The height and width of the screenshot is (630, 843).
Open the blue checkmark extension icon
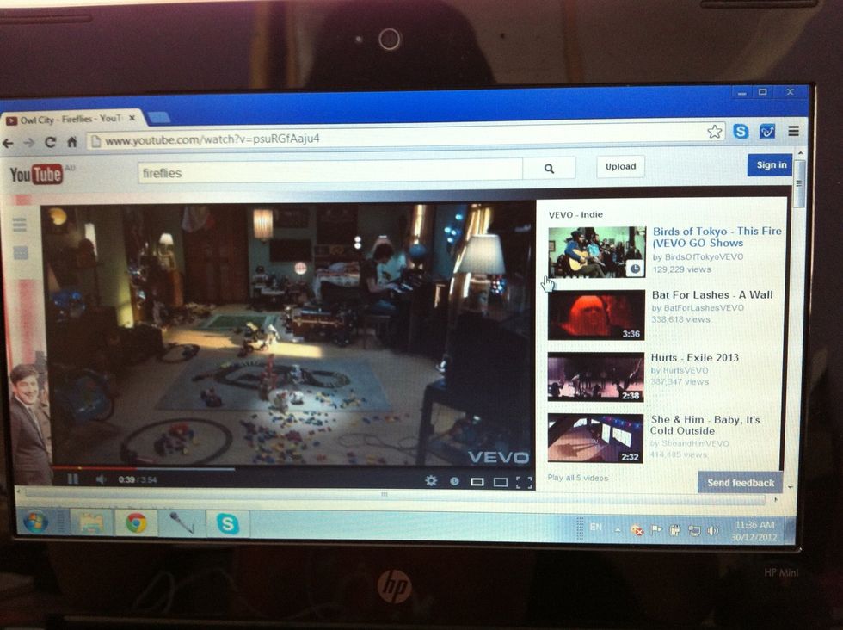[767, 131]
